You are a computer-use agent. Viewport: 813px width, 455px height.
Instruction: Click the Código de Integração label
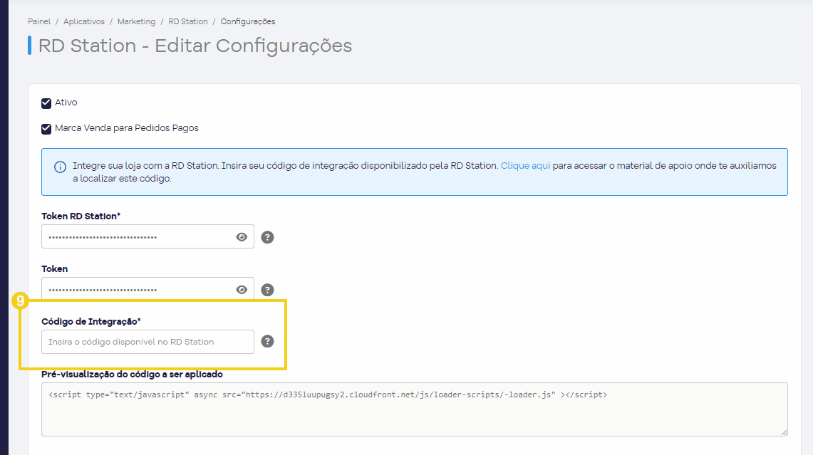(91, 321)
